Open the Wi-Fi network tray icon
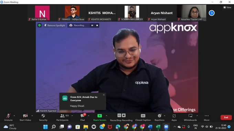Viewport: 234px width, 131px height. (202, 127)
